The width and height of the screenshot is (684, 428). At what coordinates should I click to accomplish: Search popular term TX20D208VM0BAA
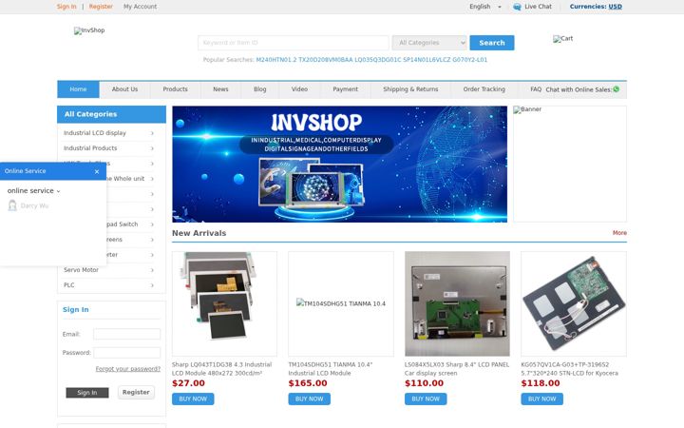[x=326, y=60]
